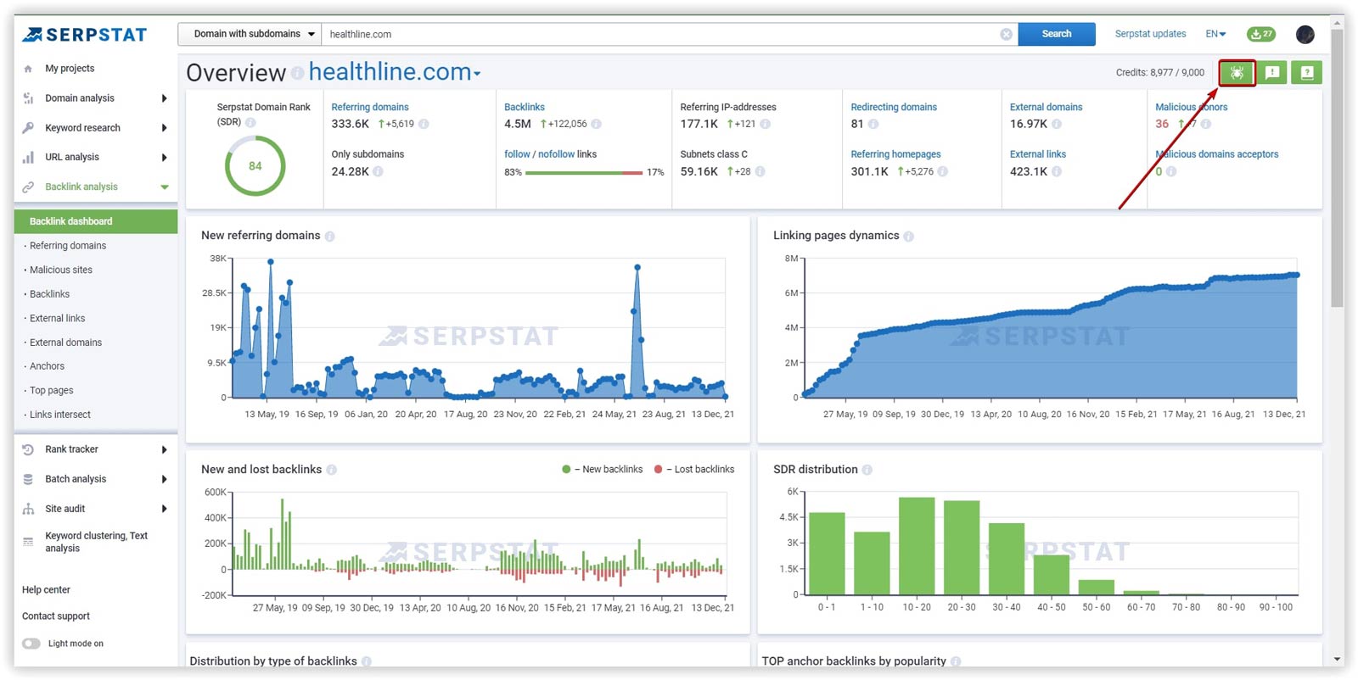Show info tooltip for New and lost backlinks

click(x=331, y=470)
